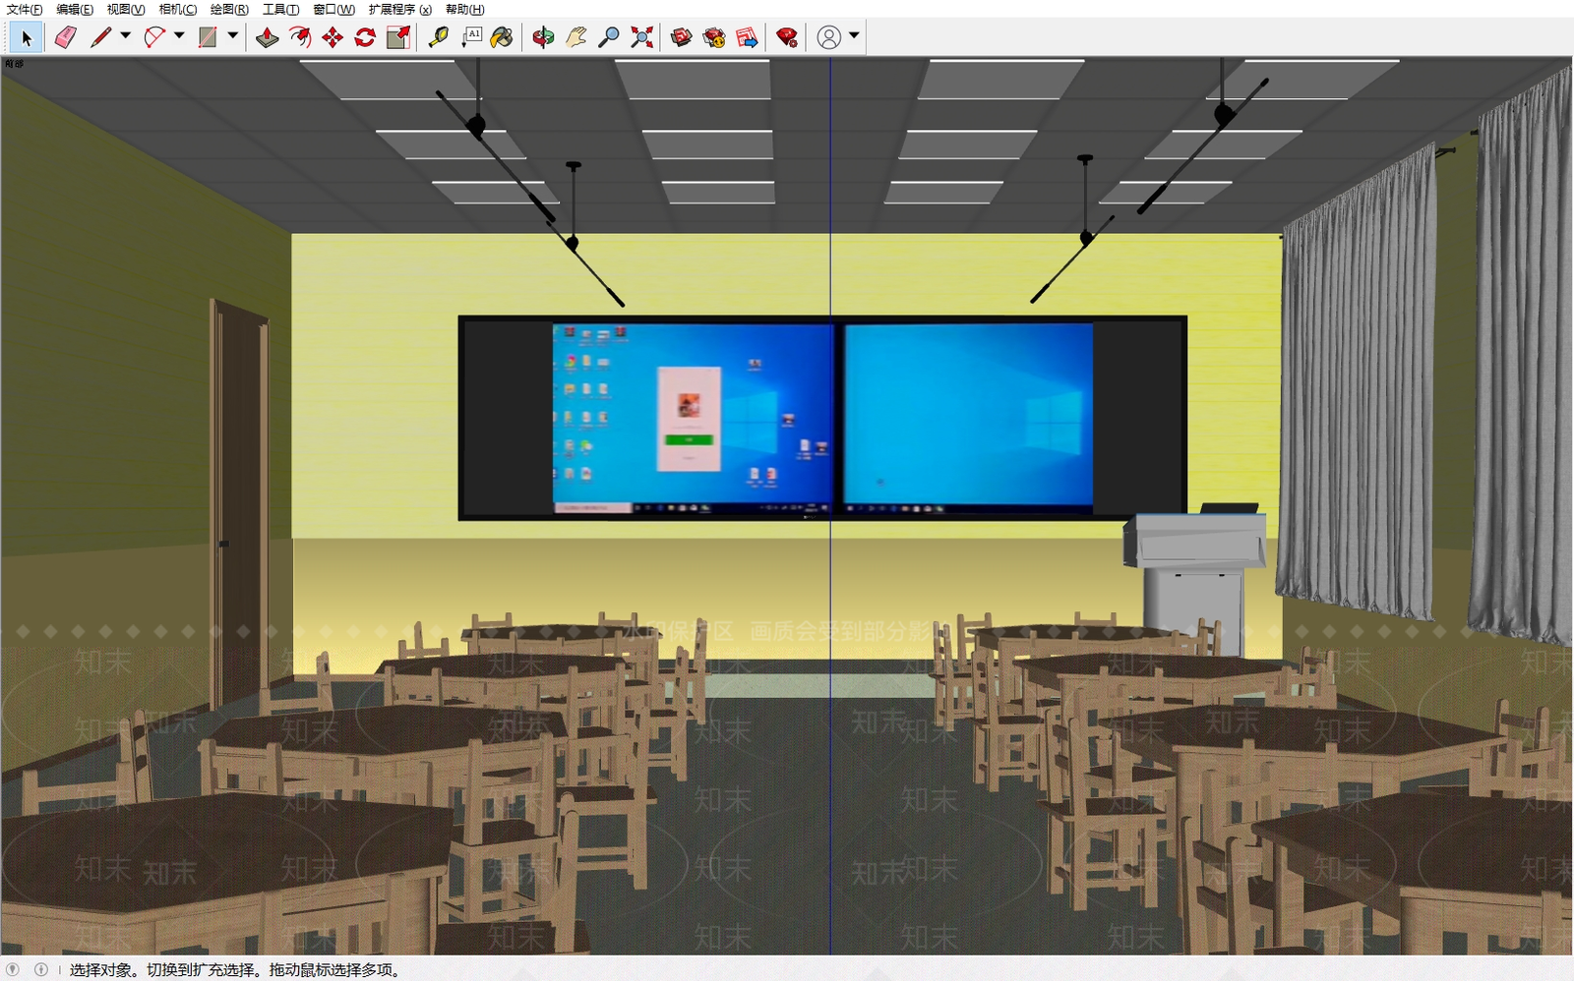
Task: Expand the account dropdown arrow
Action: (x=854, y=35)
